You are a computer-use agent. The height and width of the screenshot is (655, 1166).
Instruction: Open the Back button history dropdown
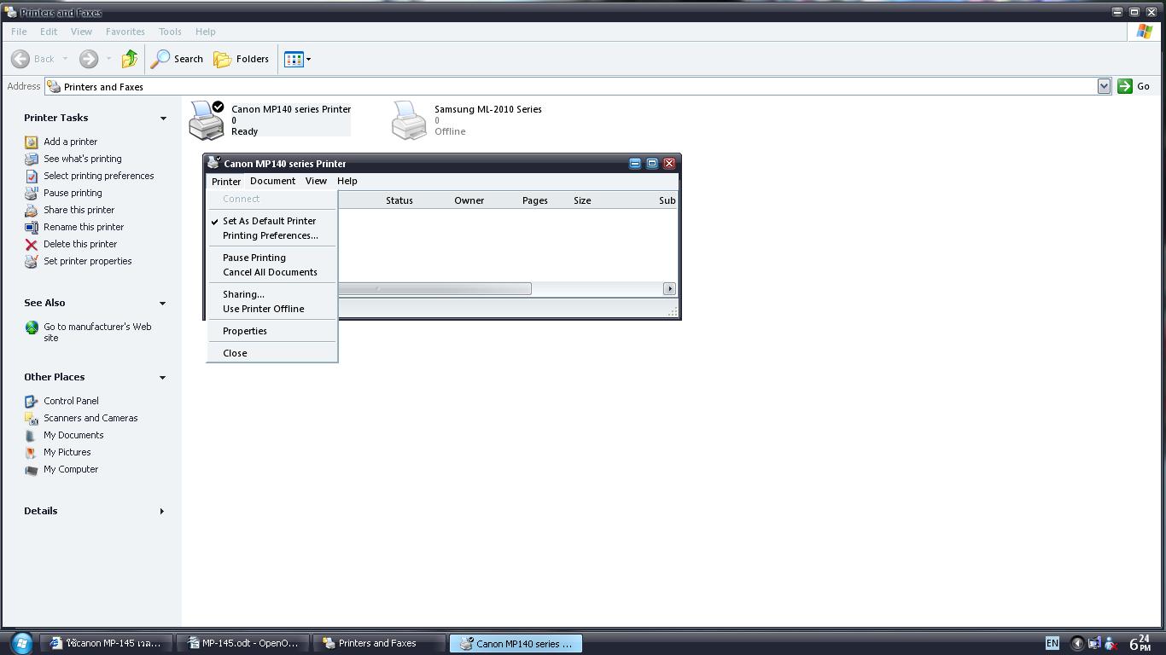[x=65, y=59]
